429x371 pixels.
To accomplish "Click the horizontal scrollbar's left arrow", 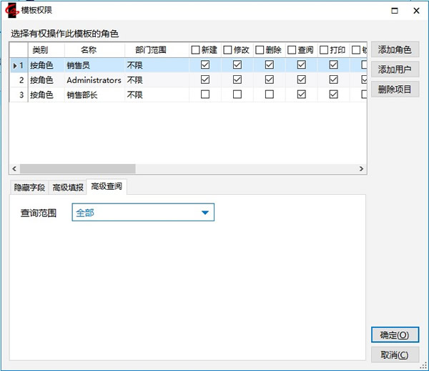I will tap(14, 169).
